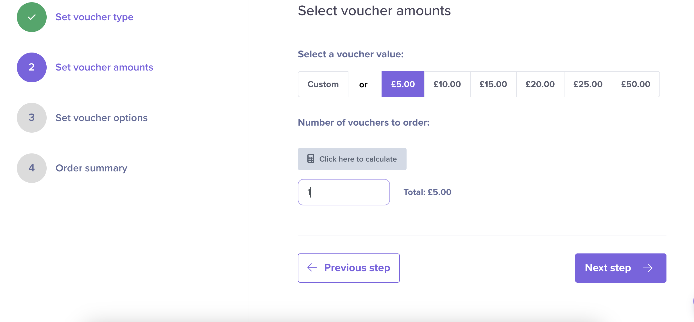Click the grey step 3 circle

[32, 118]
